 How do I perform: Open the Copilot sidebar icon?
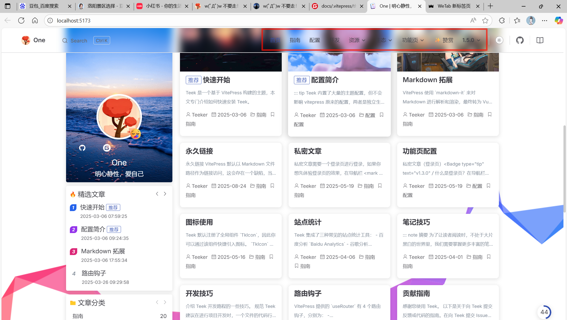[x=558, y=20]
